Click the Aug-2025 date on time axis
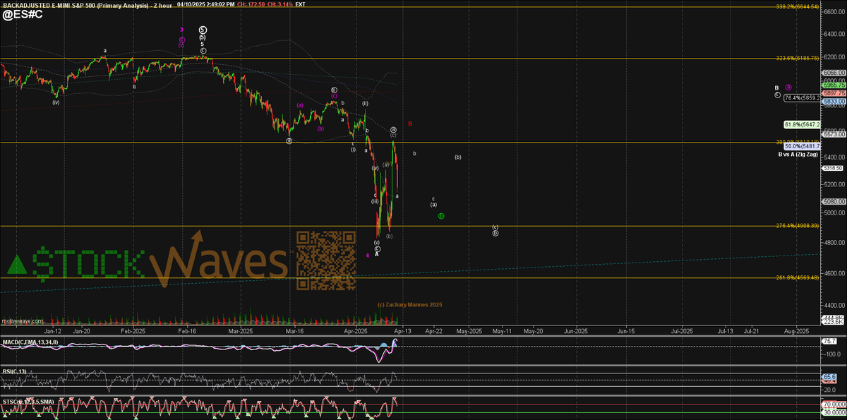This screenshot has height=420, width=847. (x=795, y=330)
